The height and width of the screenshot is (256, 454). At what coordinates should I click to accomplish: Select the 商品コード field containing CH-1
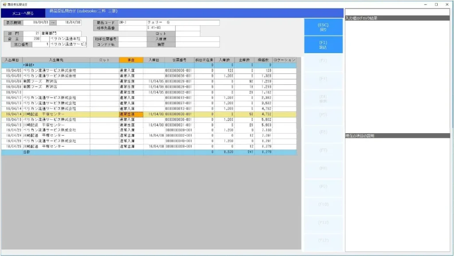coord(132,23)
